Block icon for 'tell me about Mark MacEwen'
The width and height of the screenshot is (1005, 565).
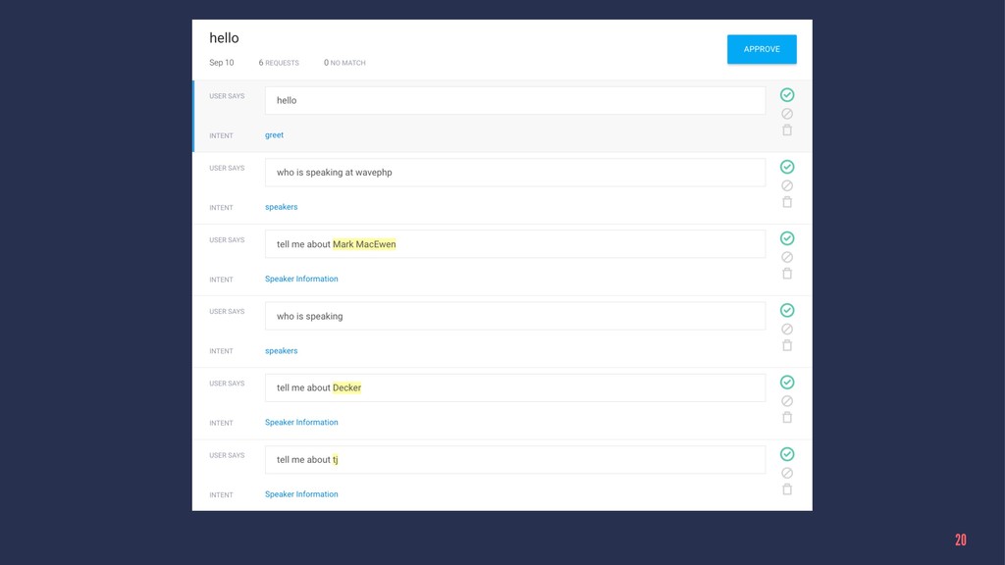coord(787,258)
